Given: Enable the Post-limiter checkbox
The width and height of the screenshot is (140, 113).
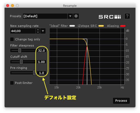Looking at the screenshot, I should pos(12,83).
